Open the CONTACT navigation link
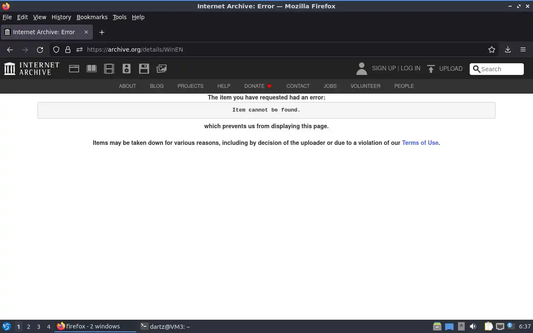The width and height of the screenshot is (533, 333). click(x=298, y=86)
